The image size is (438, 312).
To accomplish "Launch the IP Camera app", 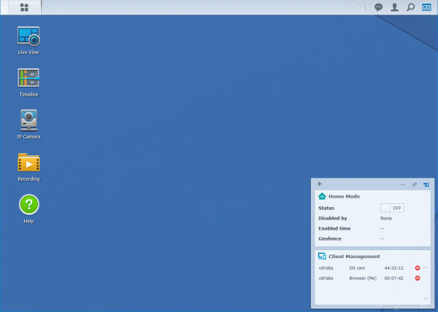I will [28, 120].
